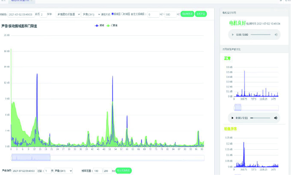Open the 声音震动采集器 device dropdown
The image size is (291, 175).
pyautogui.click(x=68, y=14)
